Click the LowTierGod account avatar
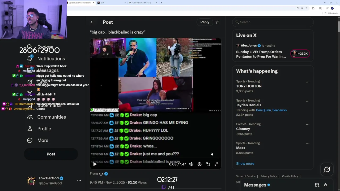Viewport: 340px width, 191px height. (x=31, y=180)
